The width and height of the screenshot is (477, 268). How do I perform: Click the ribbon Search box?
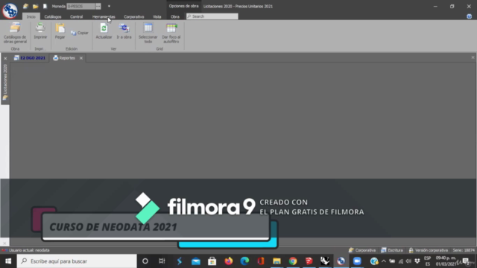pyautogui.click(x=212, y=16)
